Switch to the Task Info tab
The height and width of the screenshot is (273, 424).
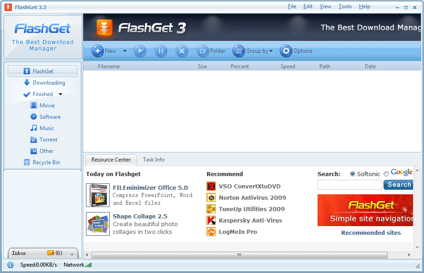point(154,160)
